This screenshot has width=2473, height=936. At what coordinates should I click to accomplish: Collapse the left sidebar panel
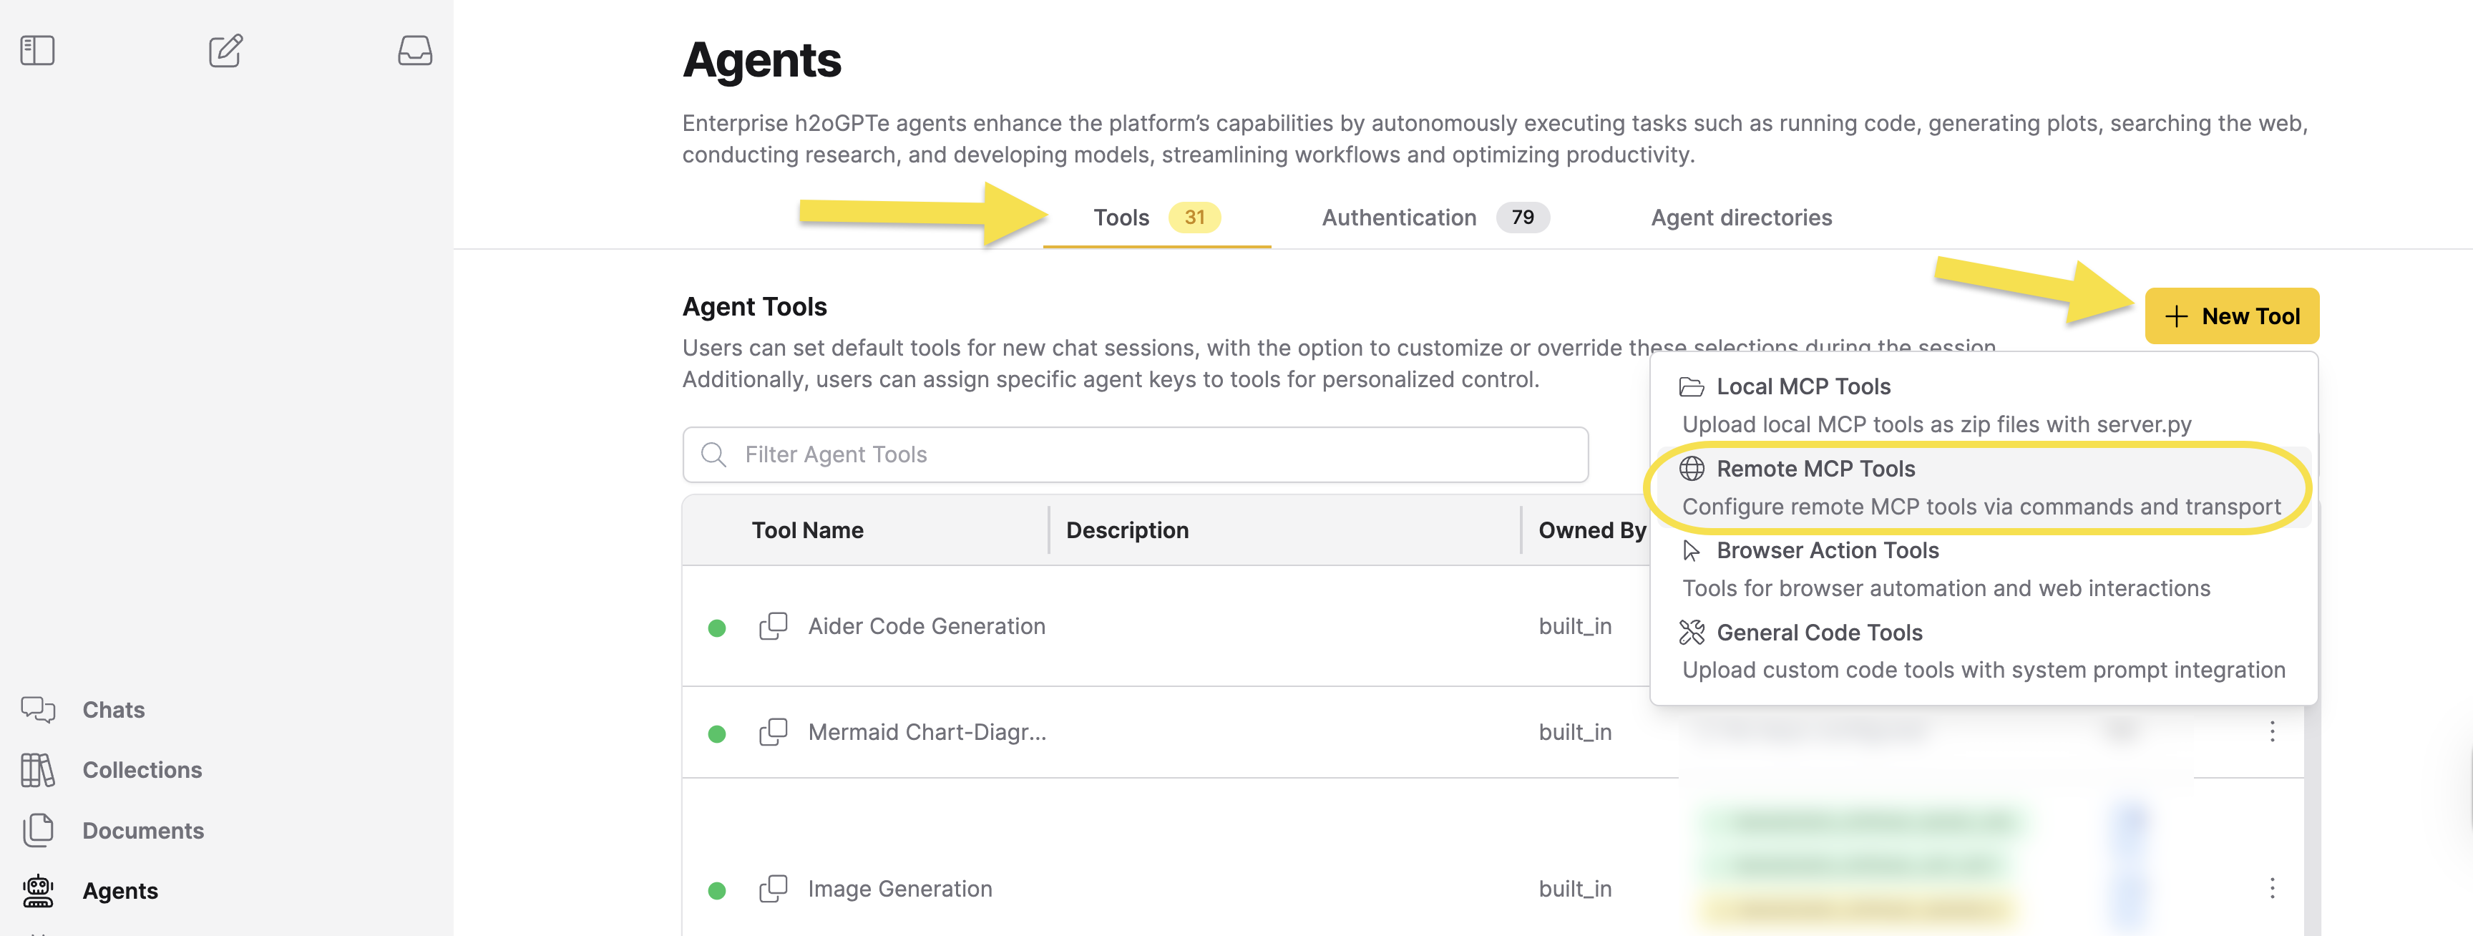click(x=36, y=51)
